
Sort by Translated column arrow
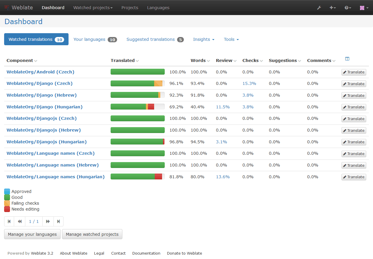click(137, 61)
